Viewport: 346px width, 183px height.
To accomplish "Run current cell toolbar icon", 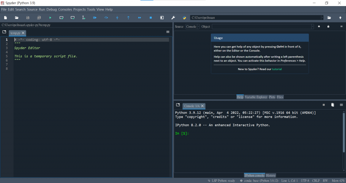I will click(x=61, y=18).
